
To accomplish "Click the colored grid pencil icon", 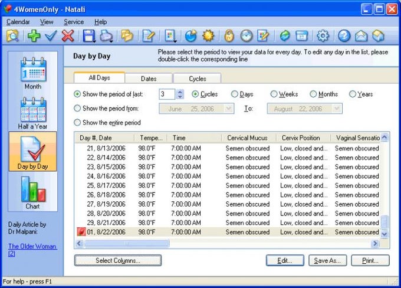I will click(264, 35).
